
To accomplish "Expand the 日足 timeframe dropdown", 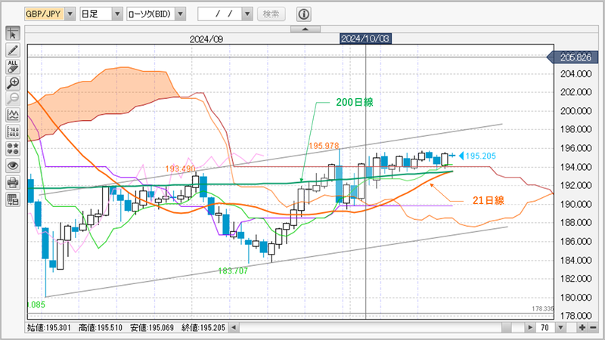I will [x=117, y=14].
